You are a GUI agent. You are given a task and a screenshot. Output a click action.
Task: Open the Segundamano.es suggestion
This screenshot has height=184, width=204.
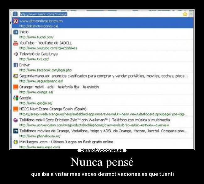[x=103, y=78]
